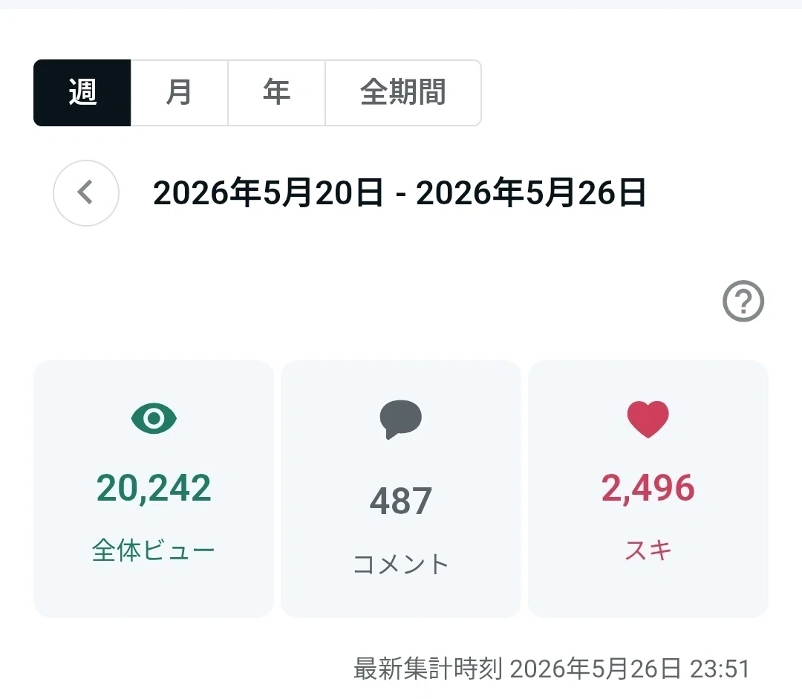The height and width of the screenshot is (699, 802).
Task: Click the コメント label text
Action: [x=401, y=564]
